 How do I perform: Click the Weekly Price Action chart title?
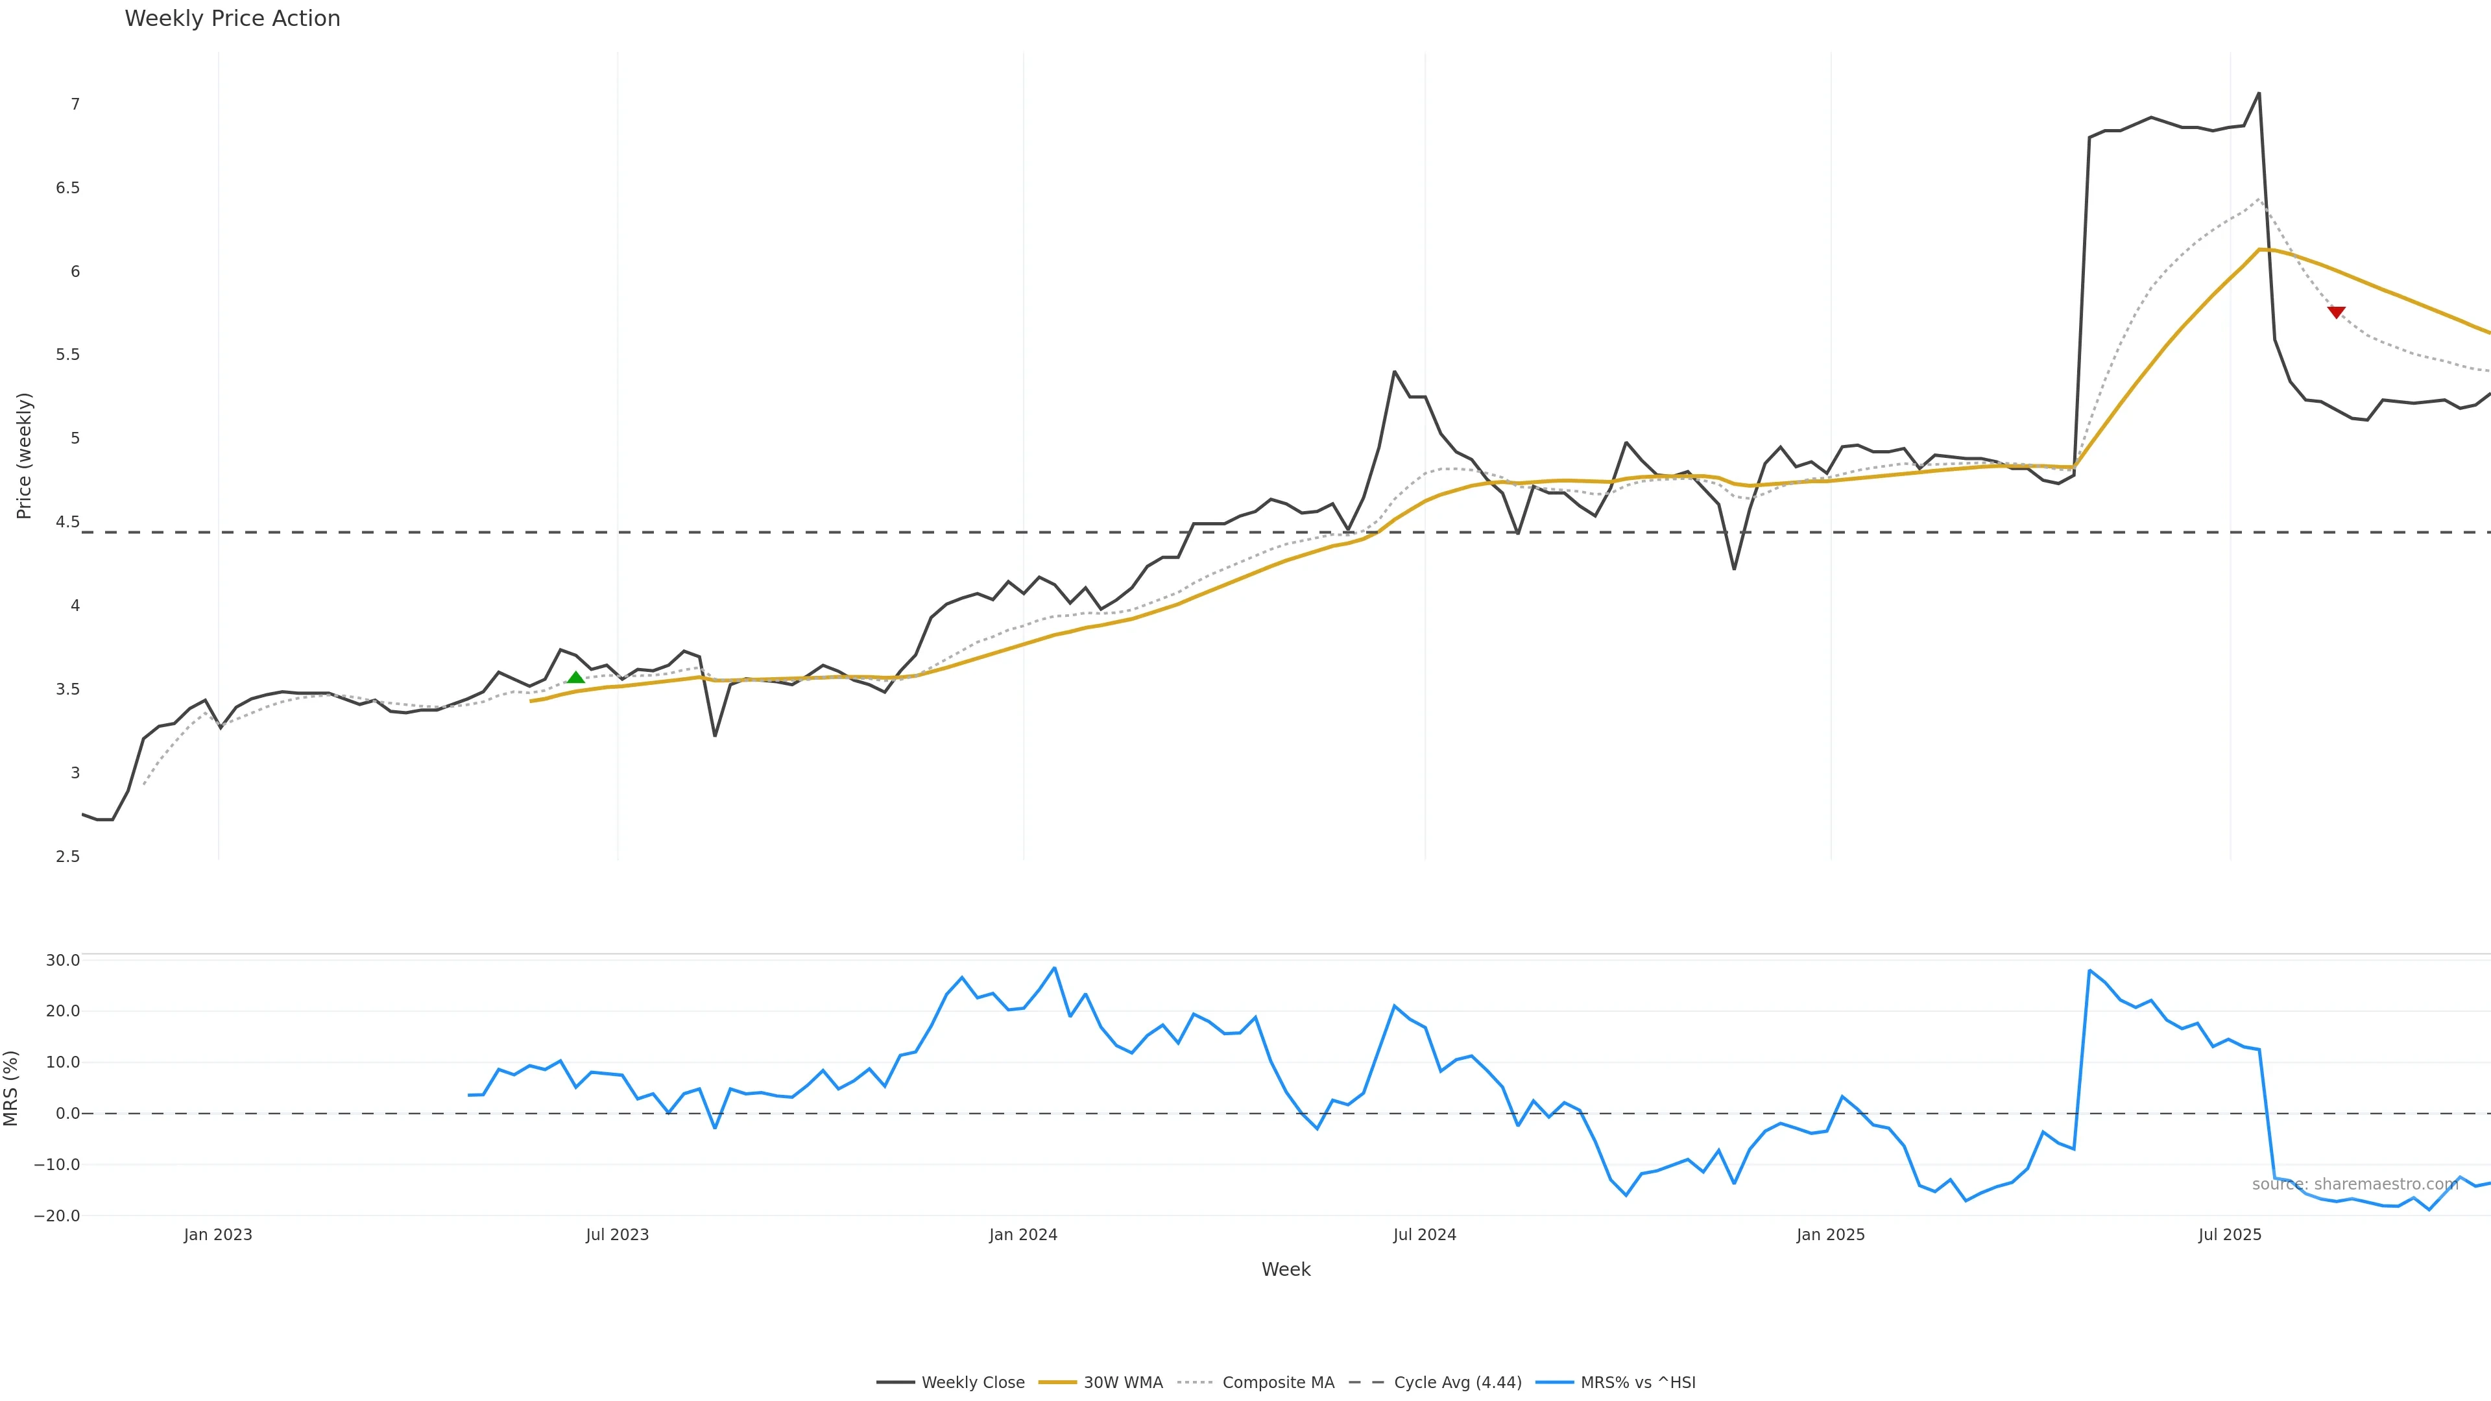coord(232,18)
